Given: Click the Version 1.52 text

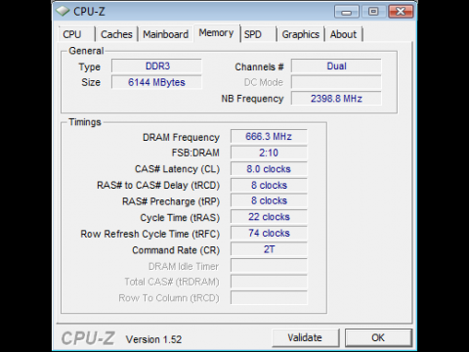Looking at the screenshot, I should (153, 339).
